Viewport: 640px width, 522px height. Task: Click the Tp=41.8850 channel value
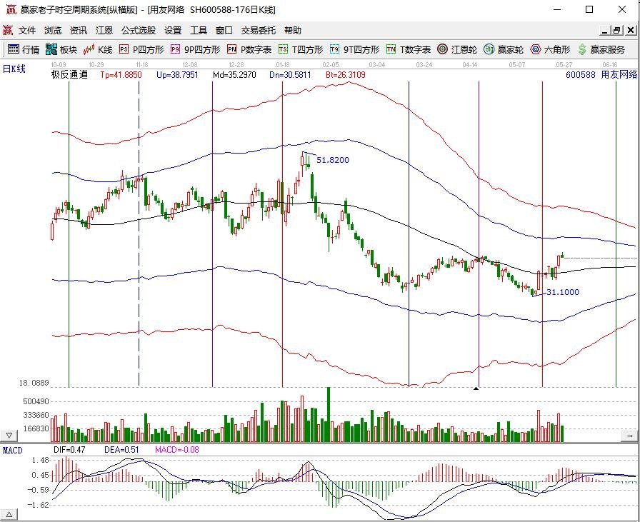(121, 75)
